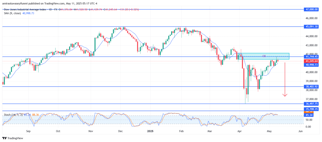Click the 41,744.45 price level label

click(x=311, y=57)
